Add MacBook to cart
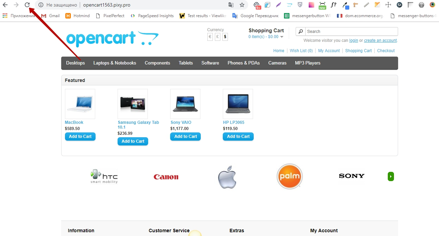439x236 pixels. (x=80, y=137)
